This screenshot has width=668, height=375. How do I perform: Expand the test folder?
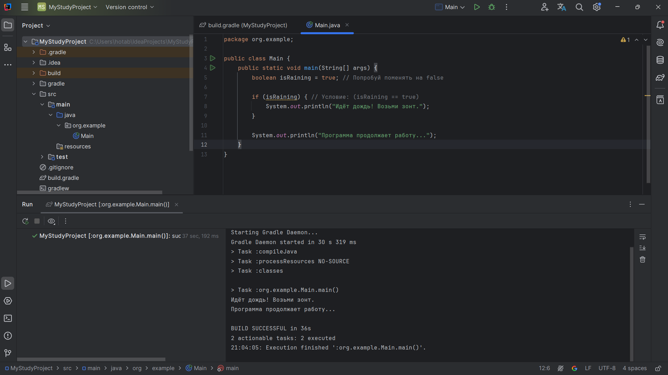(42, 157)
